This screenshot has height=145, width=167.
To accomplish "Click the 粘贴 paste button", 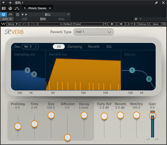I will 61,19.
